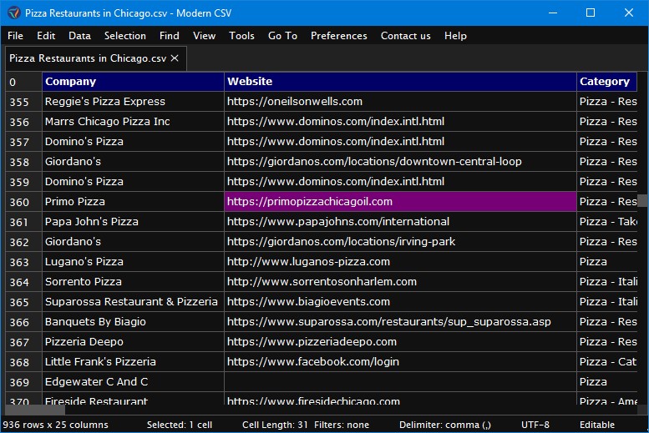The height and width of the screenshot is (433, 649).
Task: Click the horizontal scrollbar thumb
Action: (34, 410)
